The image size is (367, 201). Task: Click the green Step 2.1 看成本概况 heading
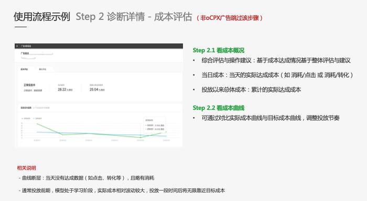point(219,50)
